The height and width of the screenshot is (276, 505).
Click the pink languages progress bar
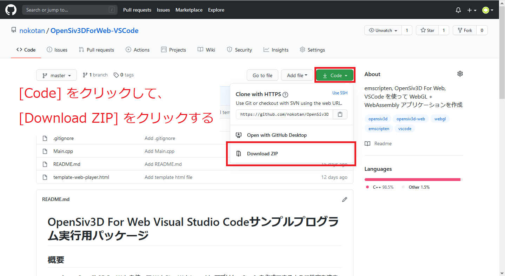tap(412, 180)
